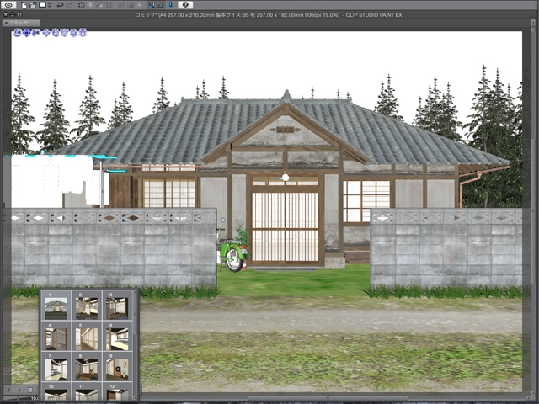Toggle Show Selection Border icon
539x404 pixels.
(x=140, y=5)
